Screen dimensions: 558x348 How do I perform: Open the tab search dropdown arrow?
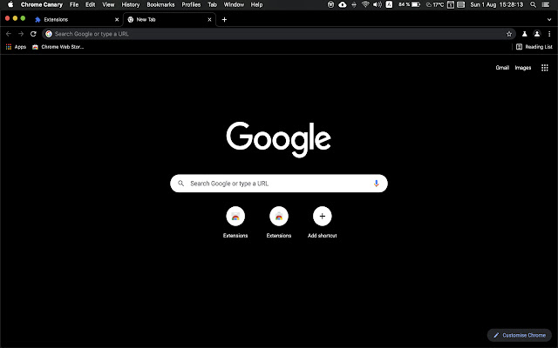coord(549,19)
